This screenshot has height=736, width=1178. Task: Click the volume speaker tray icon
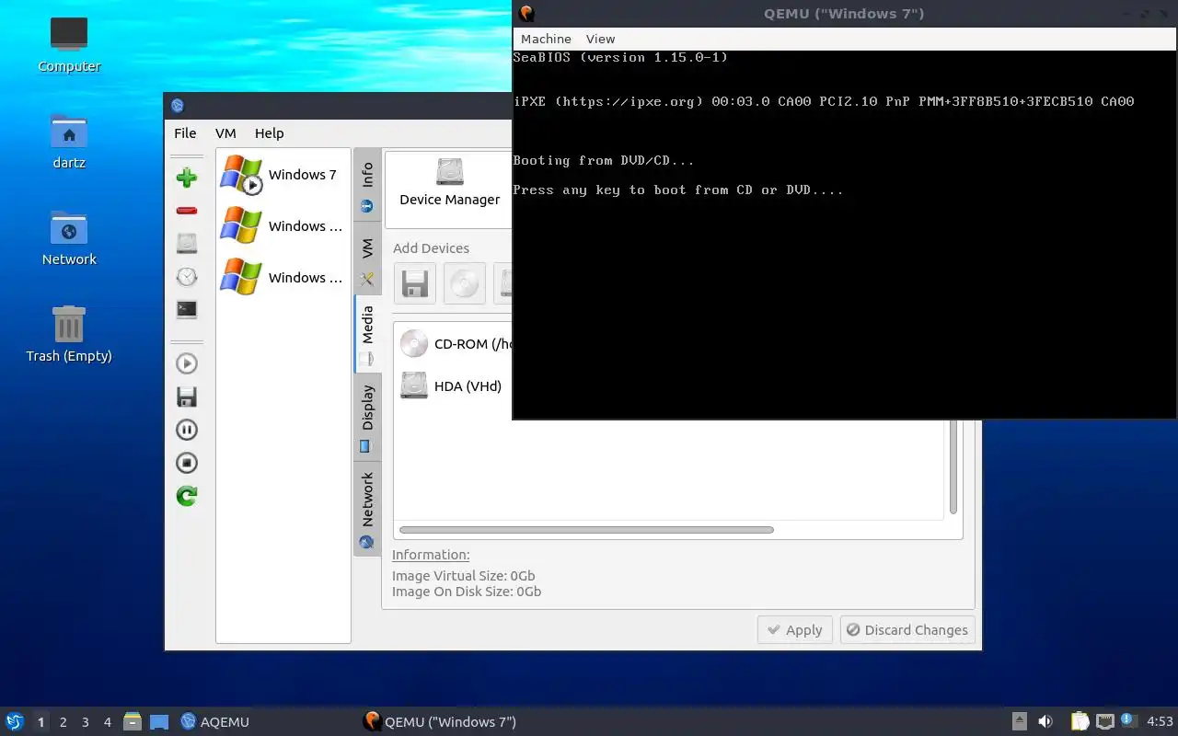click(1045, 721)
